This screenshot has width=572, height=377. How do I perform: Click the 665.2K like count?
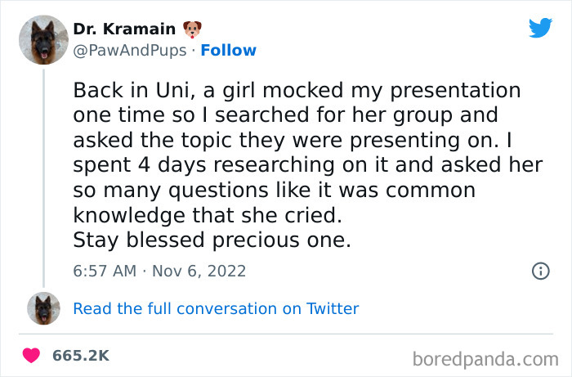tap(81, 356)
